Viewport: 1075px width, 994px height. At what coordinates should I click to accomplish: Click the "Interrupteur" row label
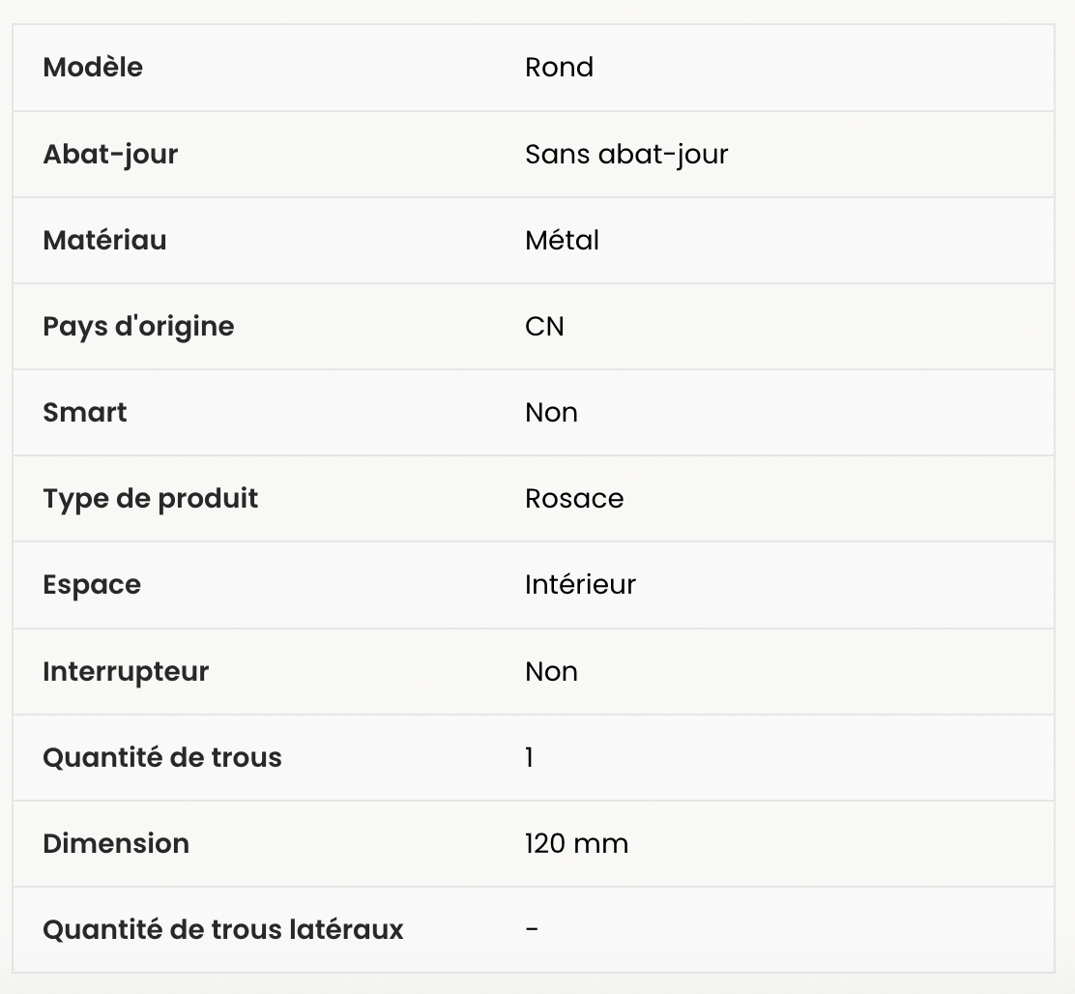coord(126,671)
